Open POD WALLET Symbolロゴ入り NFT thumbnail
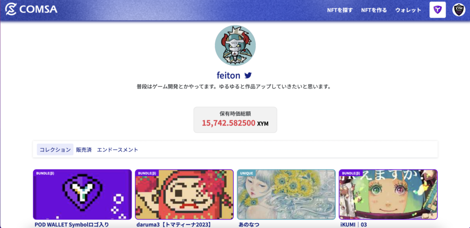The height and width of the screenshot is (228, 470). 83,195
